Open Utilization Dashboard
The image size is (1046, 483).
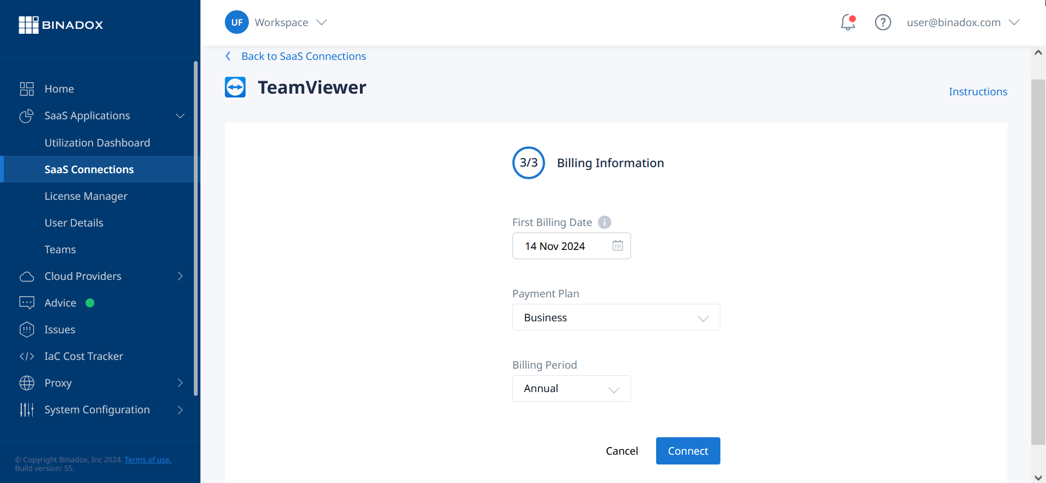point(97,143)
